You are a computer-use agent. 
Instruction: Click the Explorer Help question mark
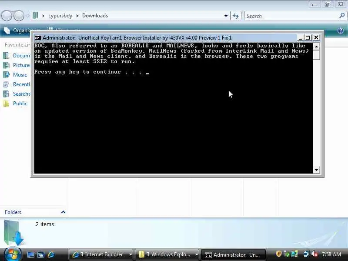(x=341, y=30)
